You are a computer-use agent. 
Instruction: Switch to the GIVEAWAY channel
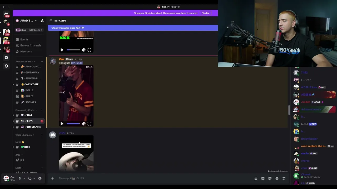click(x=29, y=72)
